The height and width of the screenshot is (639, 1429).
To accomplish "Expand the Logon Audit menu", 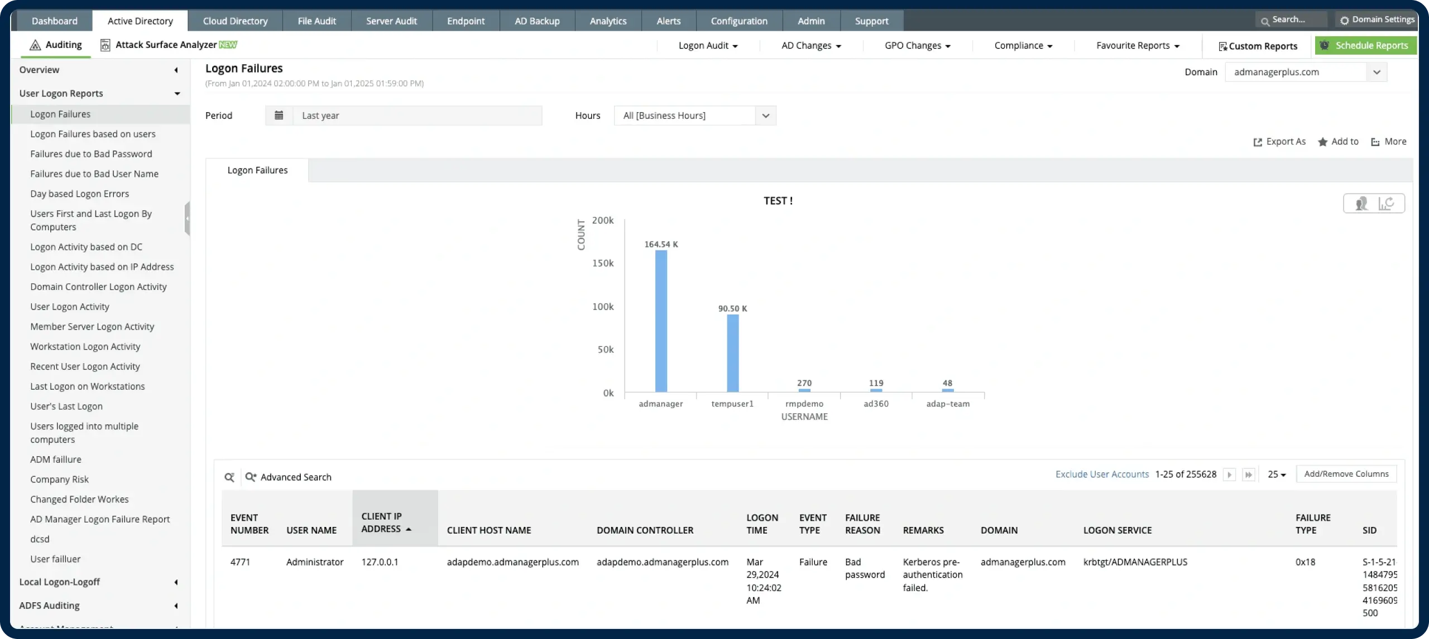I will coord(708,46).
